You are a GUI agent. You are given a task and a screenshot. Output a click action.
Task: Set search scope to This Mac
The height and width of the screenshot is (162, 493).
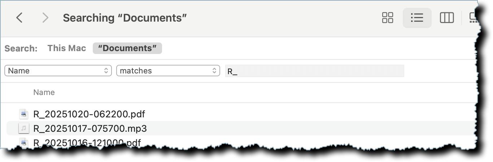[67, 48]
